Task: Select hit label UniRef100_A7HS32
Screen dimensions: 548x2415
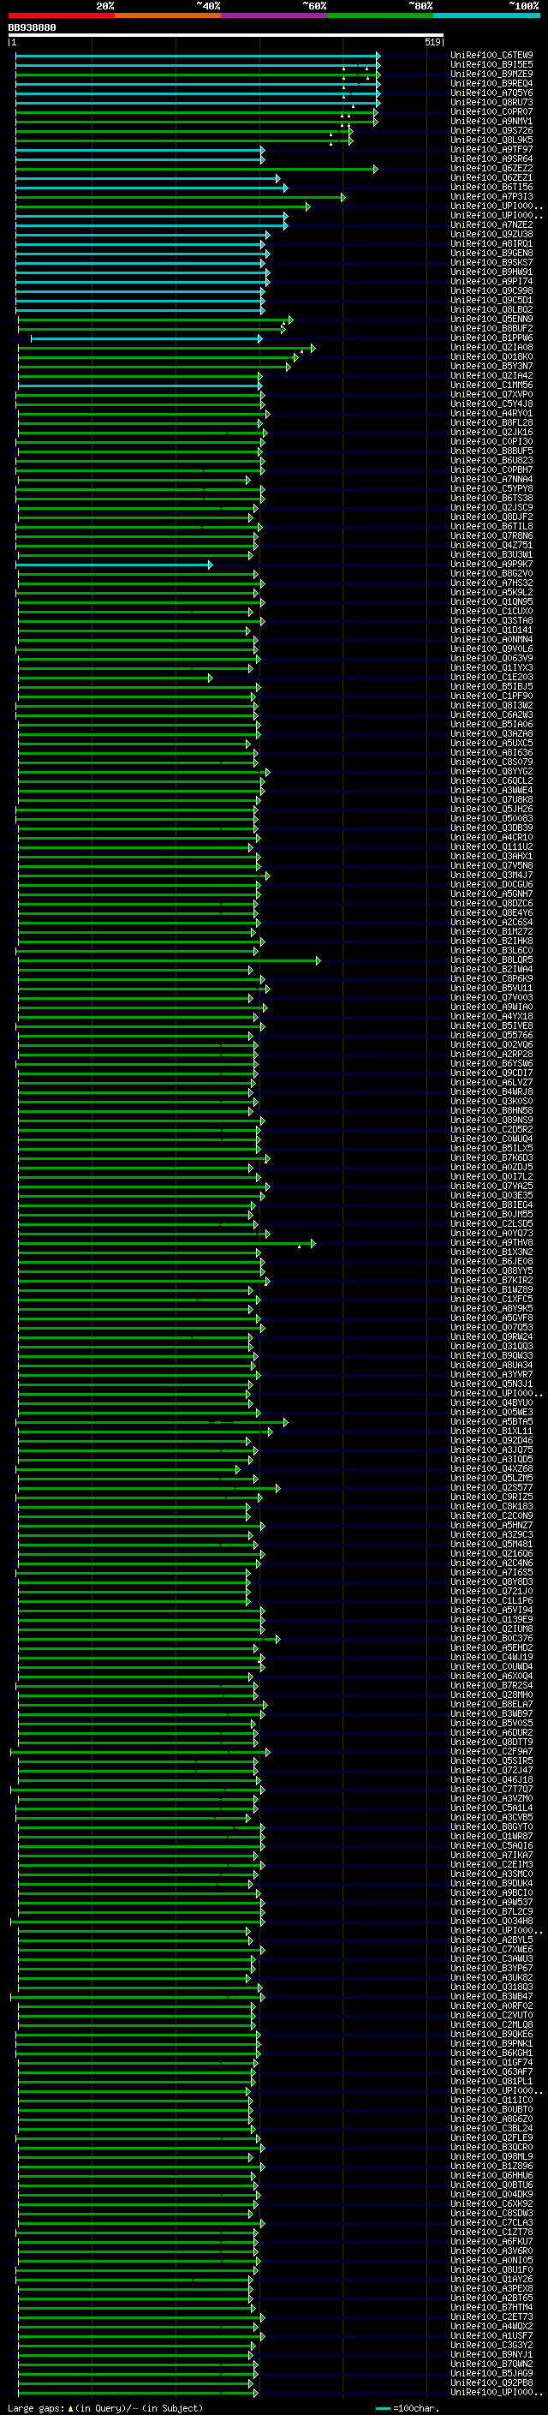Action: tap(491, 583)
